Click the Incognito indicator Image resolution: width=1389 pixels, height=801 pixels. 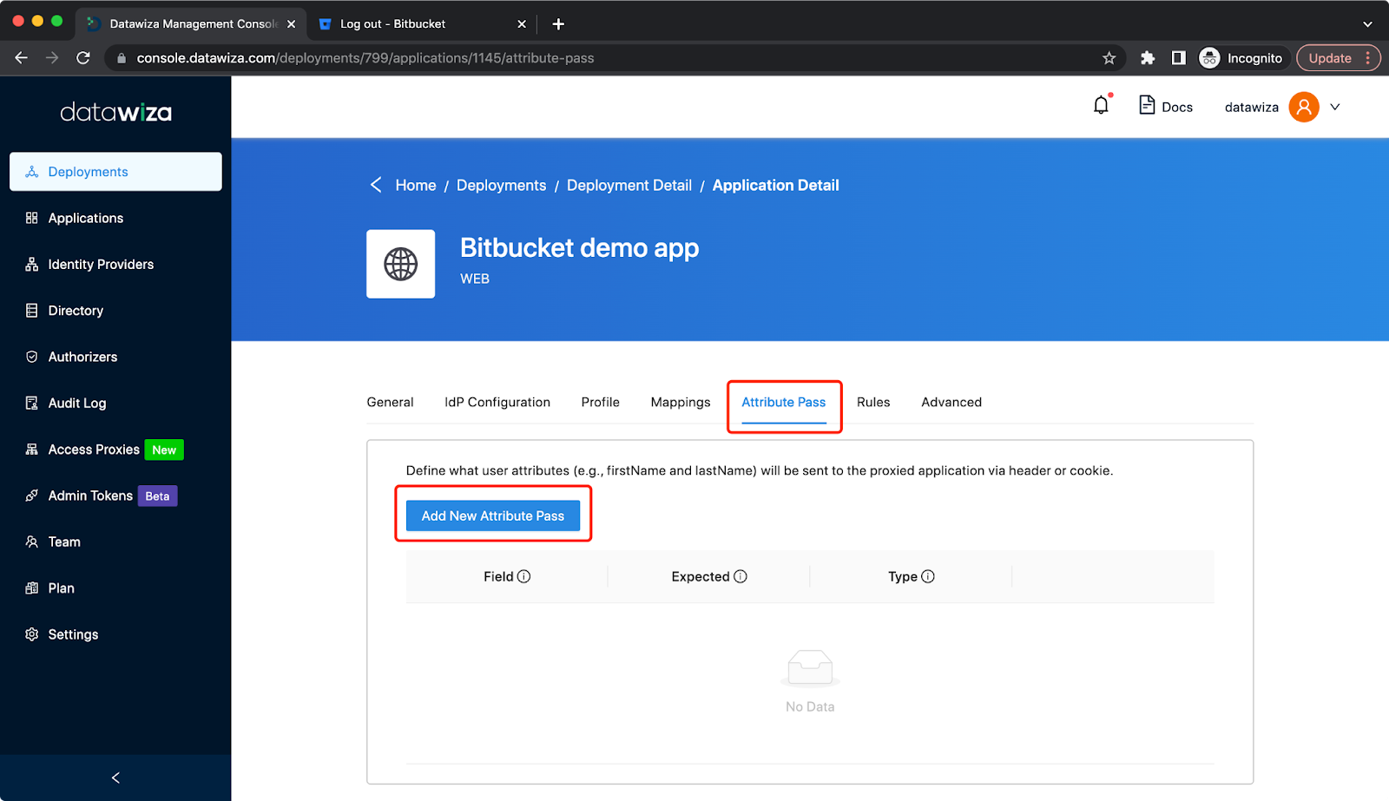click(1241, 58)
